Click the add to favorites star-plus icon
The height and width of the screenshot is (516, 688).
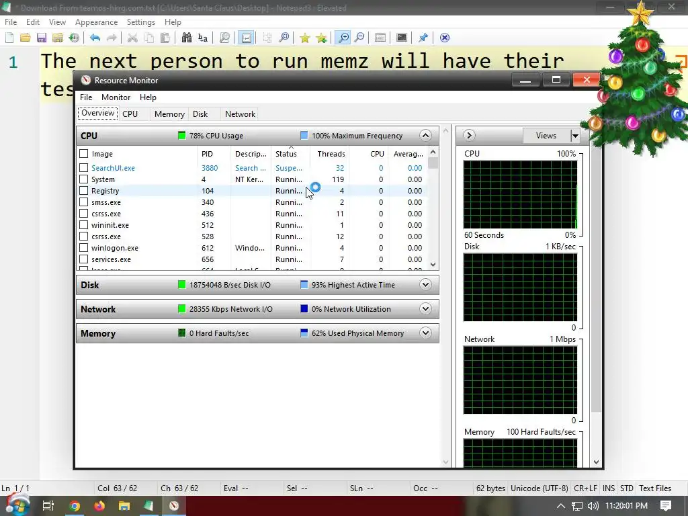(x=321, y=38)
